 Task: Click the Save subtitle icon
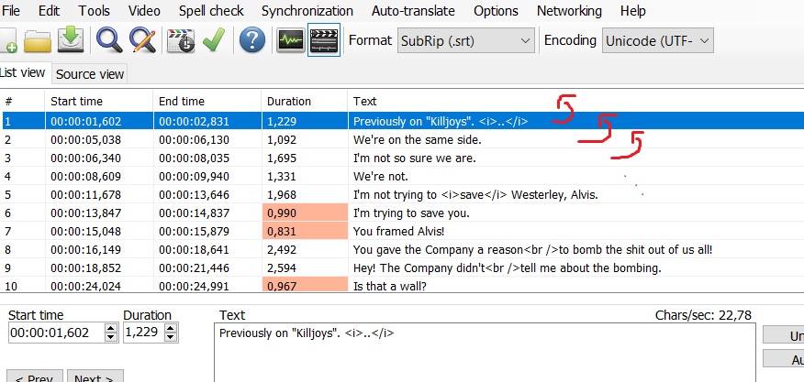(70, 40)
